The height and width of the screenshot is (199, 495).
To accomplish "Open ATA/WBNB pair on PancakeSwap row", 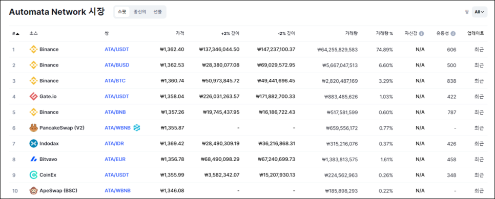I will click(117, 128).
